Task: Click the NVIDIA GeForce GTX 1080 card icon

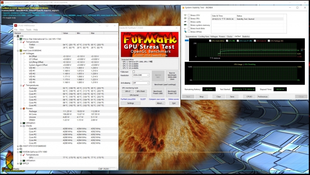Action: (x=21, y=152)
